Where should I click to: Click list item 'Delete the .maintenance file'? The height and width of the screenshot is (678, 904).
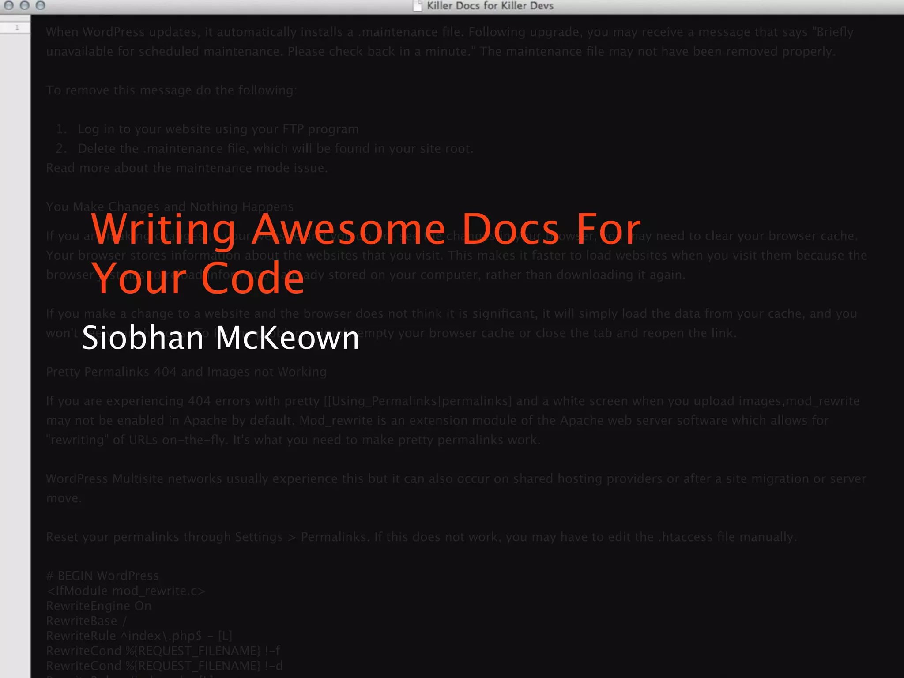[275, 149]
